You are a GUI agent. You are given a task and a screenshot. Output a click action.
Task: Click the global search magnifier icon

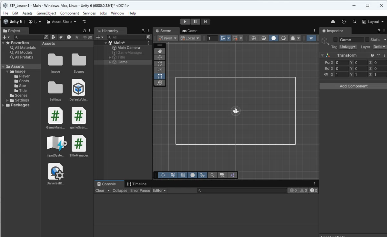tap(354, 22)
